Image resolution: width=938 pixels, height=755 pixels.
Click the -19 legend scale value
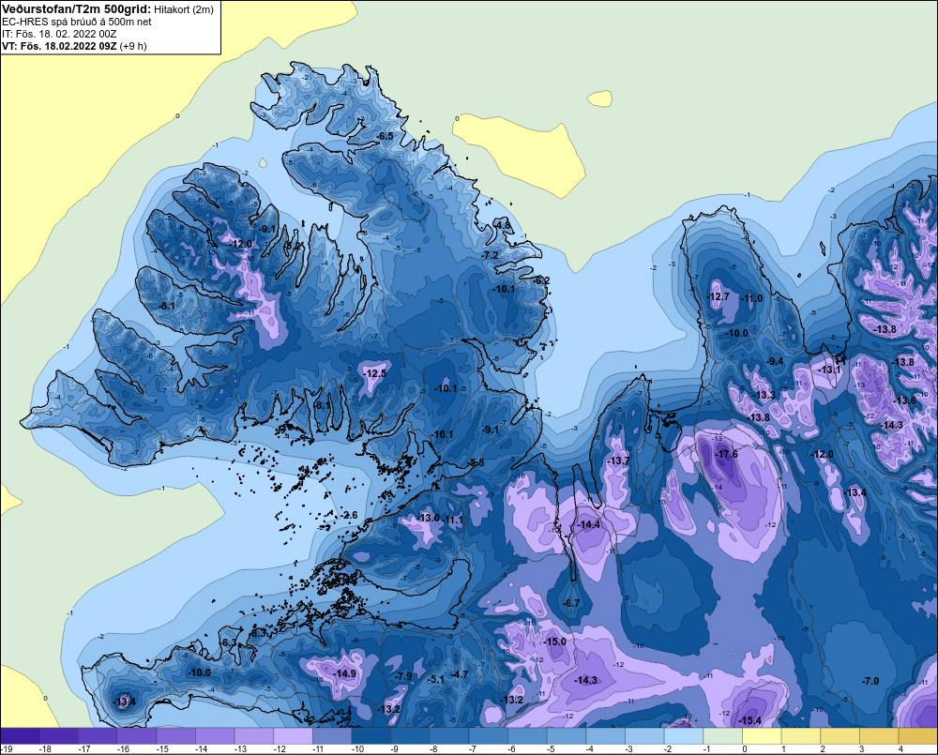[7, 749]
